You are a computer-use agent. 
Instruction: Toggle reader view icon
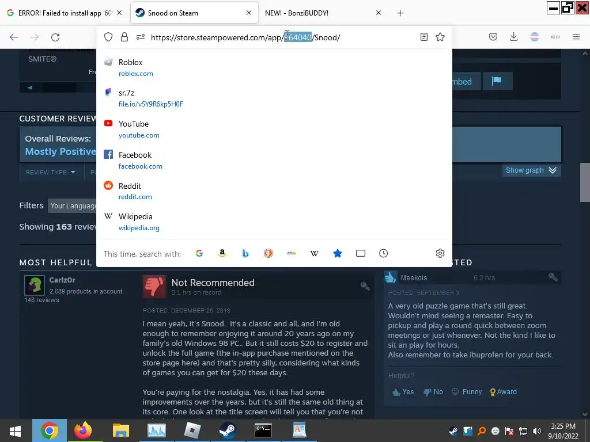pyautogui.click(x=423, y=37)
